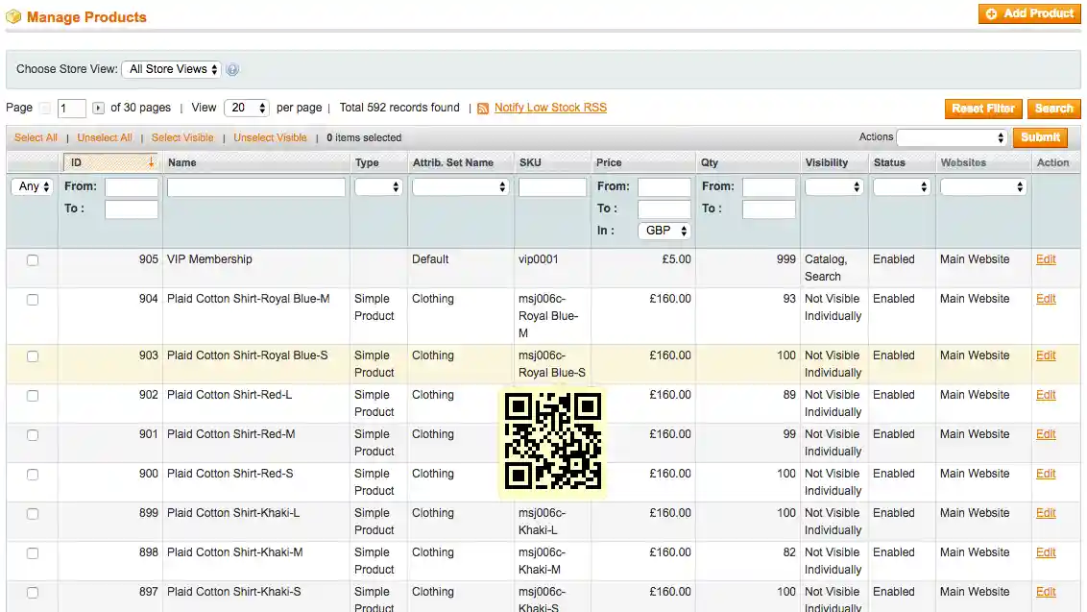Viewport: 1087px width, 612px height.
Task: Open the All Store Views dropdown
Action: (x=171, y=69)
